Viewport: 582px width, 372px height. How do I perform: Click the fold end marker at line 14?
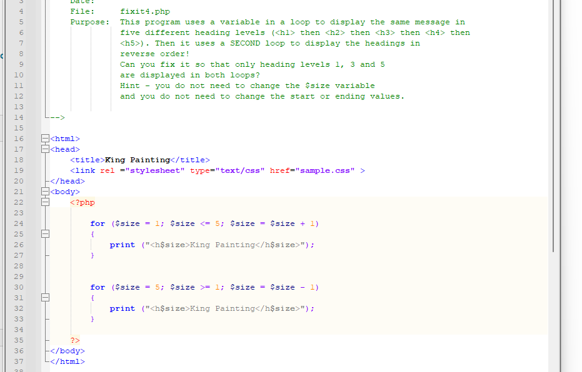[44, 117]
